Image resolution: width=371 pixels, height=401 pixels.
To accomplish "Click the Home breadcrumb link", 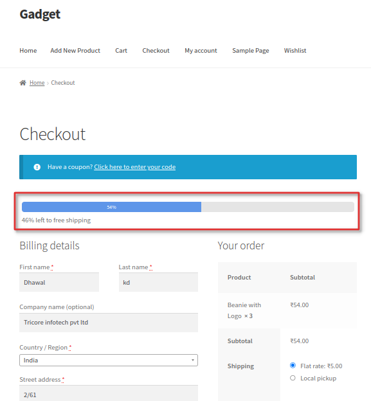I will pyautogui.click(x=37, y=83).
